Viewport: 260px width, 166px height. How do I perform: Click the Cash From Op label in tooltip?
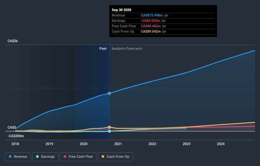(x=123, y=31)
